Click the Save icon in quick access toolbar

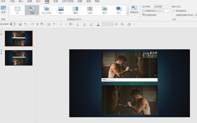20,24
